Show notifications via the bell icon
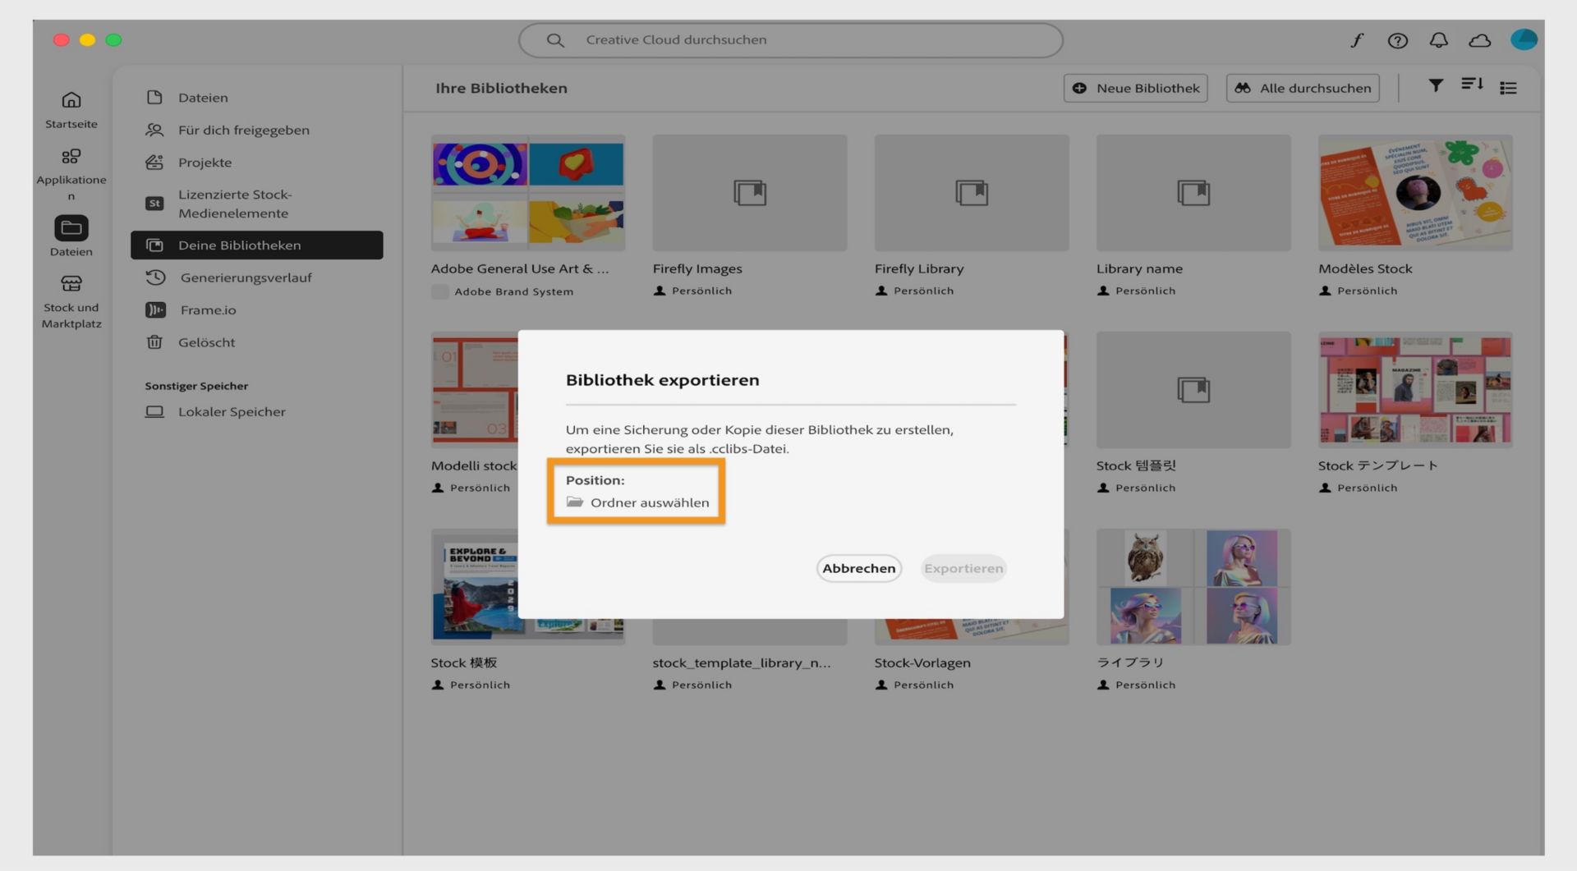The width and height of the screenshot is (1577, 871). [1438, 40]
